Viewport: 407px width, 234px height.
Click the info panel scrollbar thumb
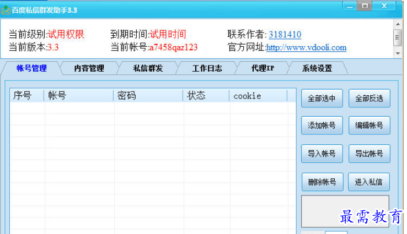point(398,38)
